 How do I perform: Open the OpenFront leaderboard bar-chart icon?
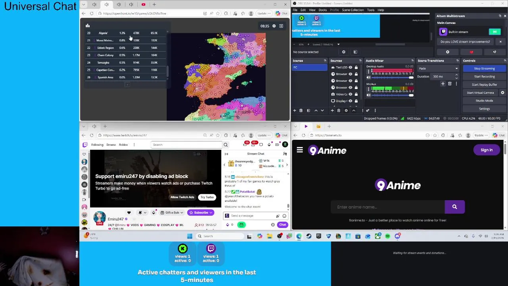(x=88, y=26)
